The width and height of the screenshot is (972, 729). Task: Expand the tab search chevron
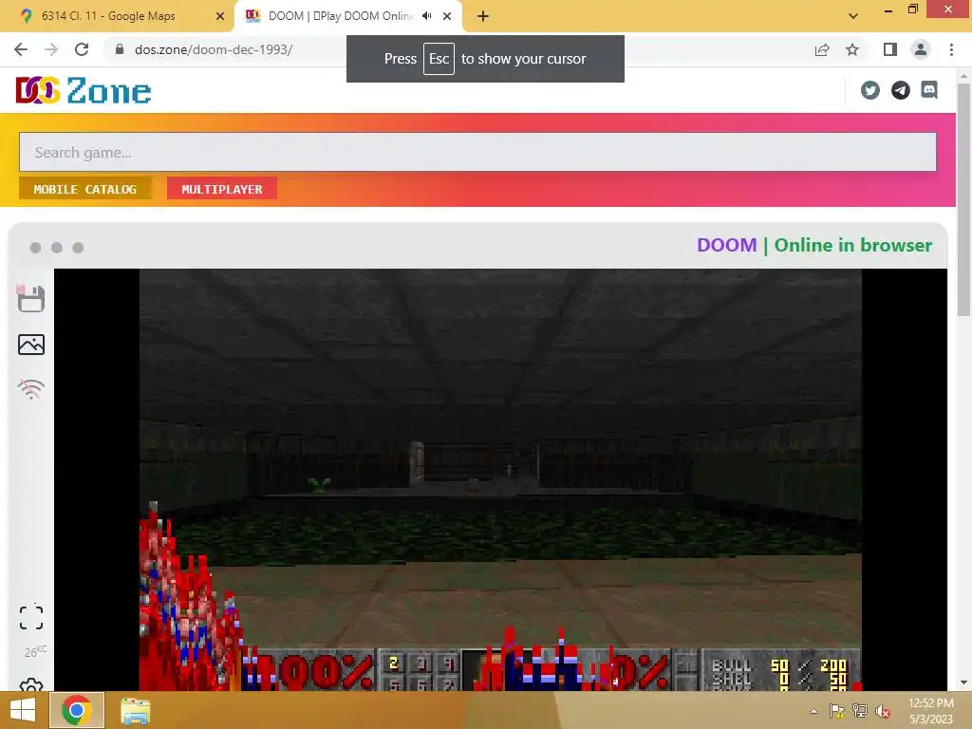(x=853, y=16)
